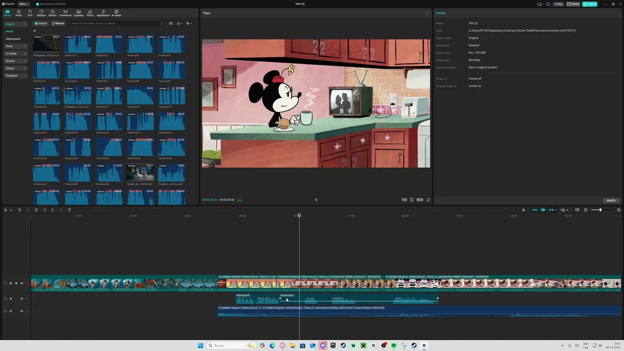Toggle main track magnet snapping
The image size is (624, 351).
tap(535, 210)
